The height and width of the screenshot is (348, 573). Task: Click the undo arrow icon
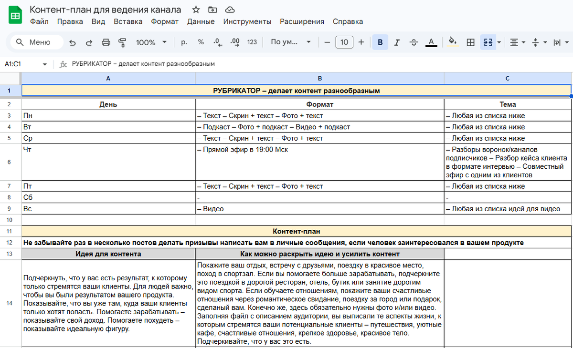point(73,42)
